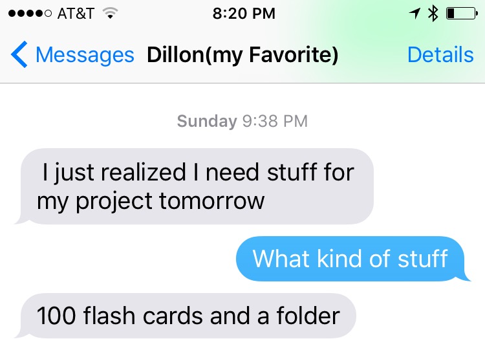Tap the location services arrow icon
The height and width of the screenshot is (339, 485).
(415, 14)
